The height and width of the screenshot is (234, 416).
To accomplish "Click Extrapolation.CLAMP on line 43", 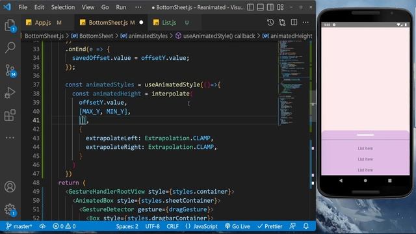I will coord(177,138).
